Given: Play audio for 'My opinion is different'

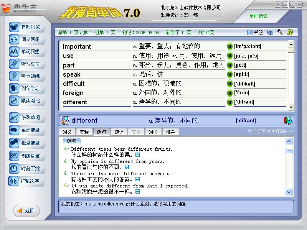Looking at the screenshot, I should tap(66, 161).
